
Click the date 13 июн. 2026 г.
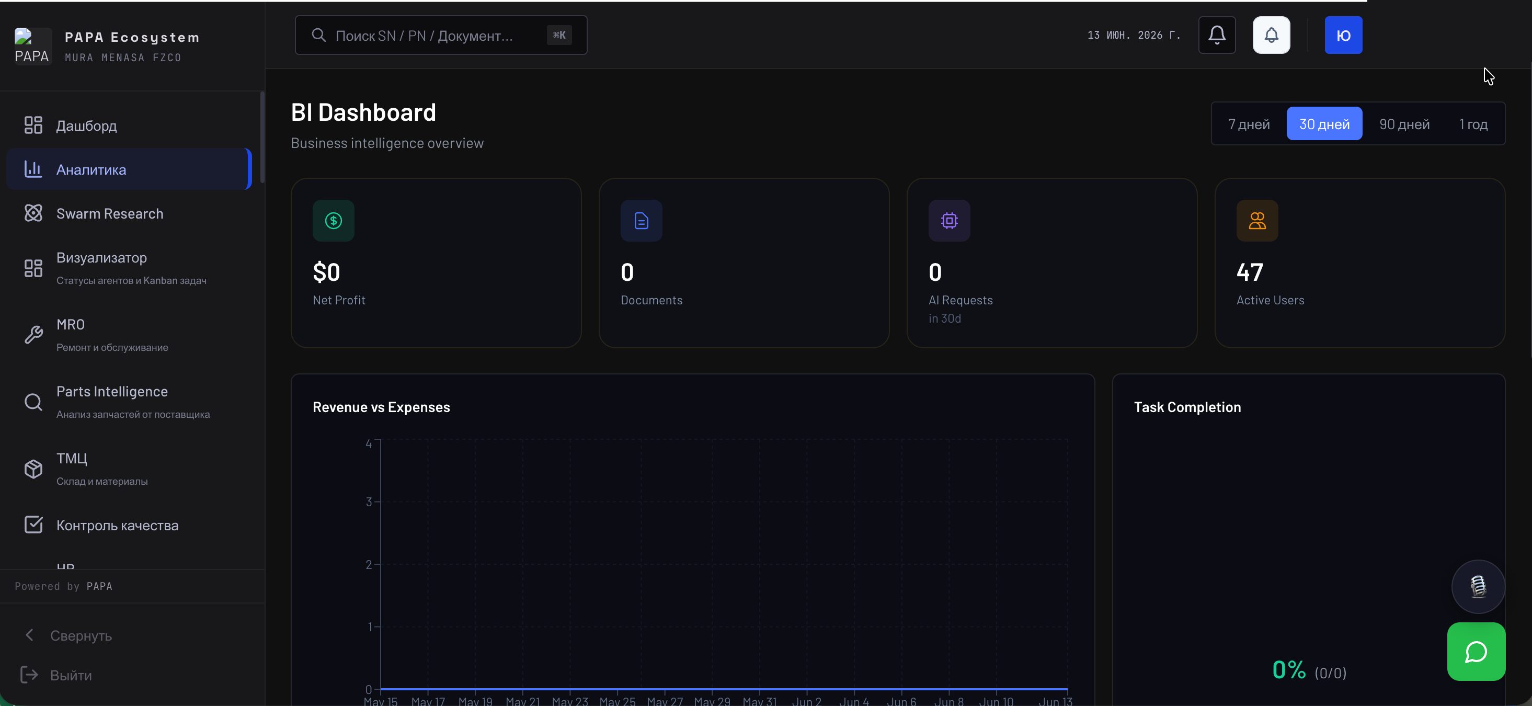click(1134, 35)
